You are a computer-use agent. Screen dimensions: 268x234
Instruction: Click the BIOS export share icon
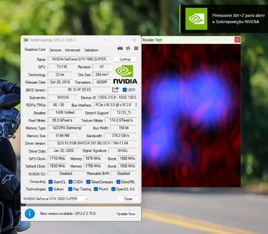coord(116,89)
